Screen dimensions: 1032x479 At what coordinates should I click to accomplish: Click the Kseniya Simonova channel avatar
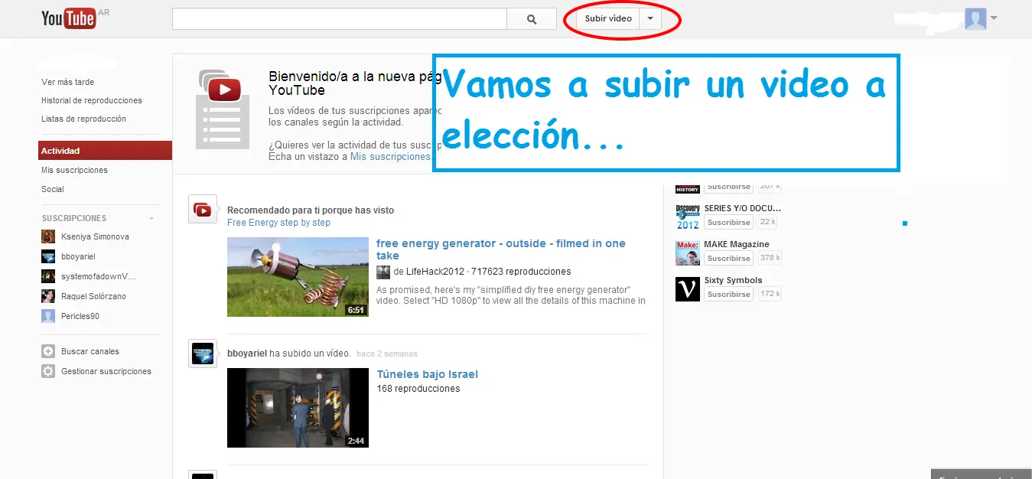[48, 236]
